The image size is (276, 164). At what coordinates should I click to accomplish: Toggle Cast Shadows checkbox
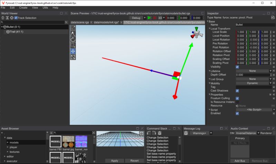237,91
